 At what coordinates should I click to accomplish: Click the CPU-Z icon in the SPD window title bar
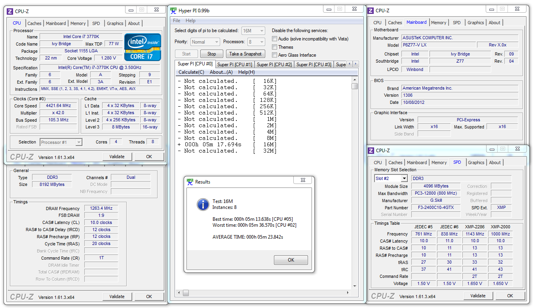click(371, 150)
